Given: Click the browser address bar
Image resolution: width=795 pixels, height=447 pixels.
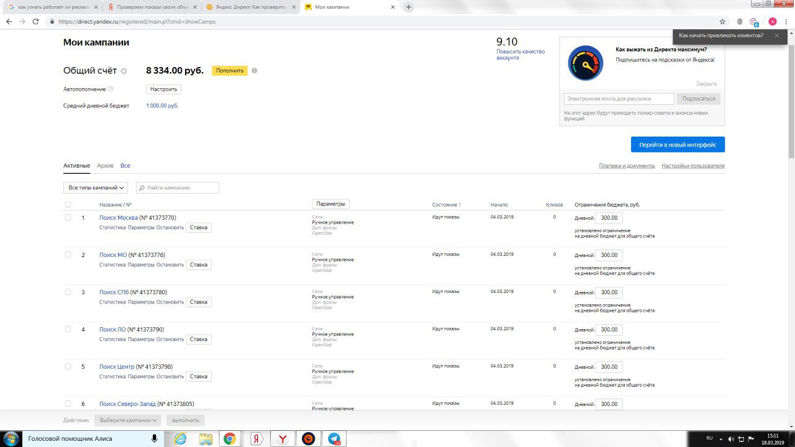Looking at the screenshot, I should coord(382,21).
